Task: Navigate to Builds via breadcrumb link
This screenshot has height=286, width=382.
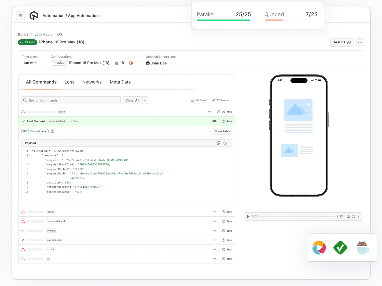Action: 23,34
